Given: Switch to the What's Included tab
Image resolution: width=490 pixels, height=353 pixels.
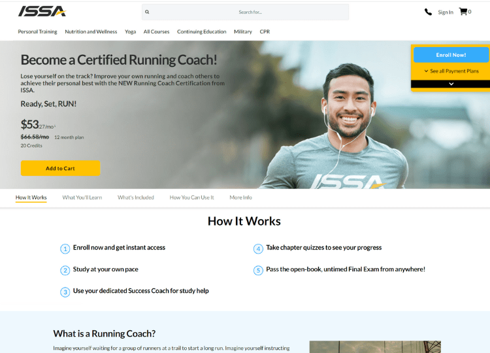Looking at the screenshot, I should [136, 197].
